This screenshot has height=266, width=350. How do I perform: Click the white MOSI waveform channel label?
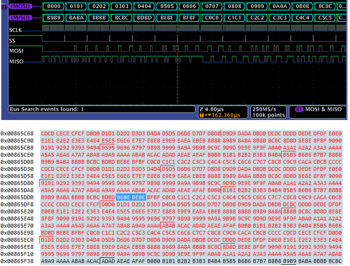point(16,51)
